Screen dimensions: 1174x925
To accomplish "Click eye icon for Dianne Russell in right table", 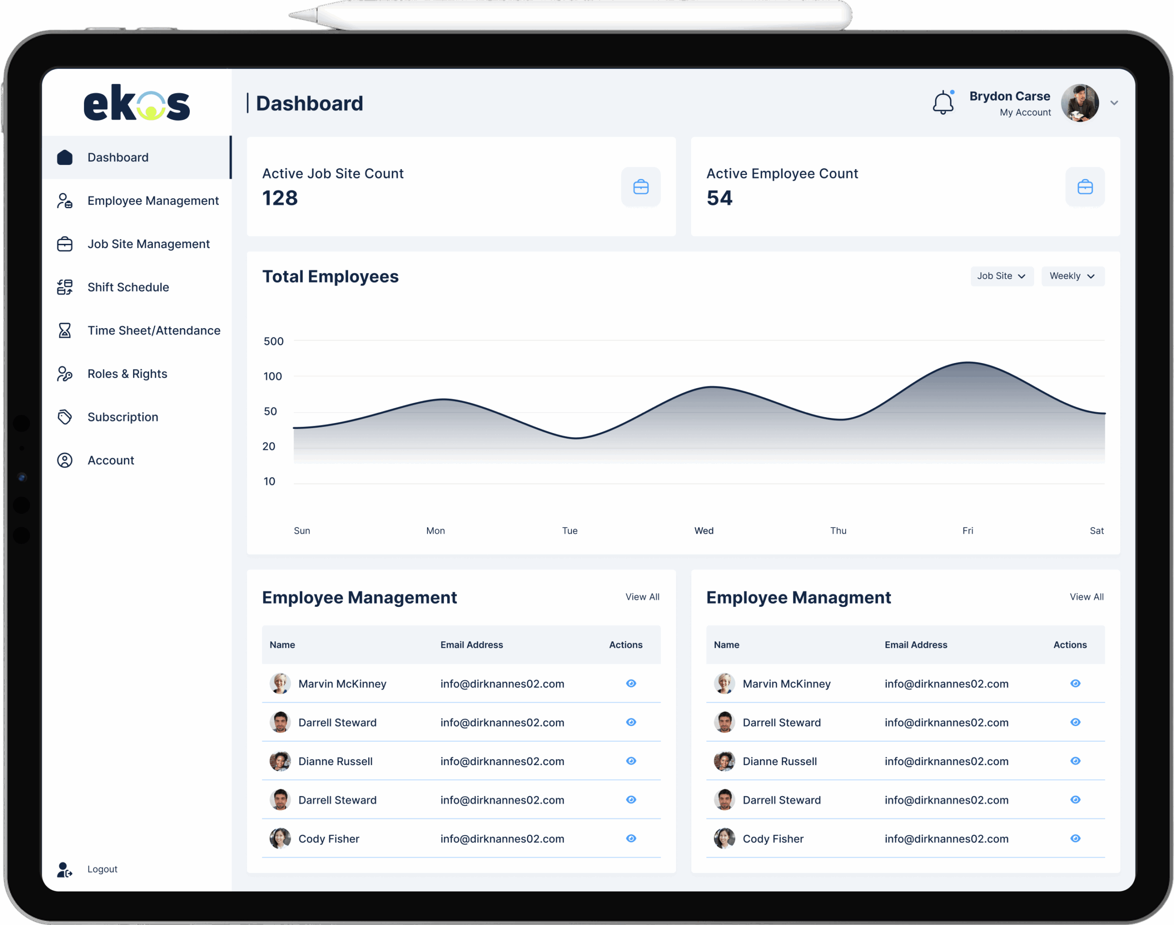I will (x=1075, y=761).
